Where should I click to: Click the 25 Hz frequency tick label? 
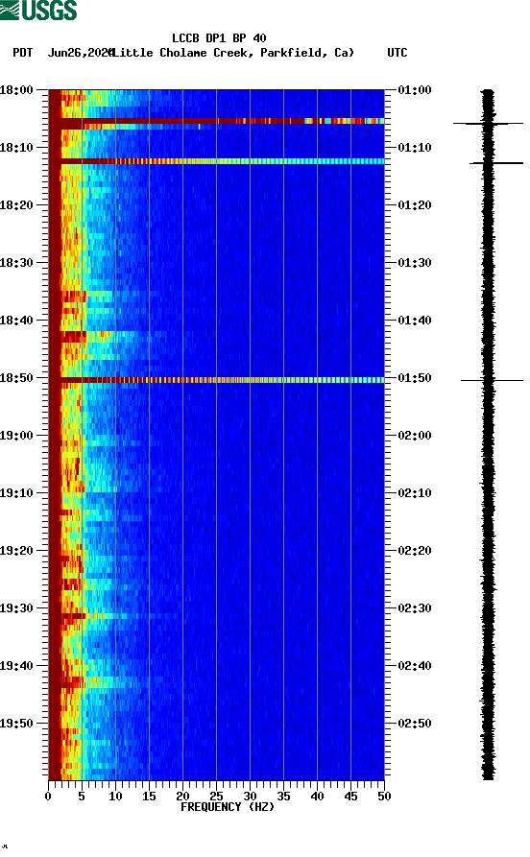(216, 797)
